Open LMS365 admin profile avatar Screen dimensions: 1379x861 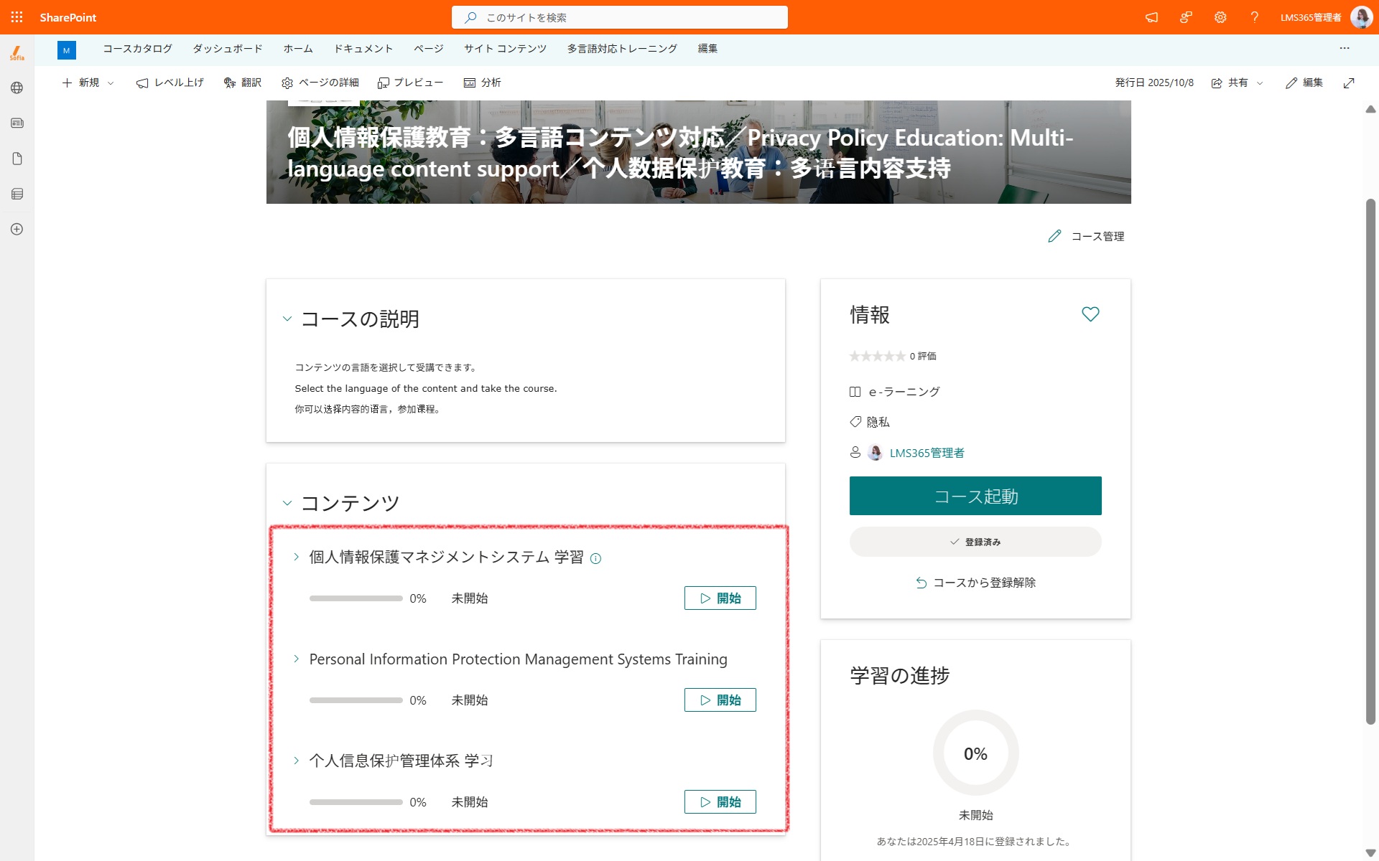[x=1361, y=17]
